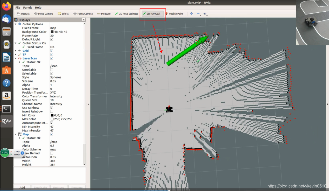Expand the Grid display node
The height and width of the screenshot is (191, 329).
[x=16, y=51]
